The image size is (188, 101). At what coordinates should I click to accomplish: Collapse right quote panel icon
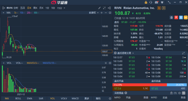click(109, 8)
